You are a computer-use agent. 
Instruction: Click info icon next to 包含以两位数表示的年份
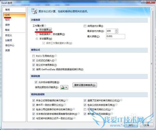pyautogui.click(x=74, y=109)
